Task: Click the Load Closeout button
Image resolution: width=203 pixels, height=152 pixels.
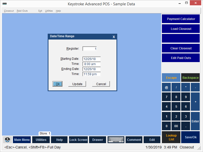Action: [181, 29]
